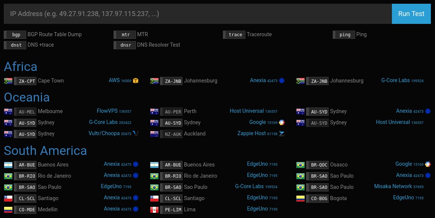The width and height of the screenshot is (435, 218).
Task: Click Anexia icon in Johannesburg Anexia row
Action: pos(282,81)
